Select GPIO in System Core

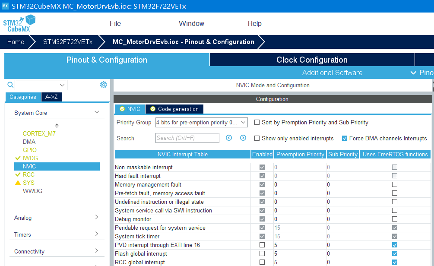point(30,150)
